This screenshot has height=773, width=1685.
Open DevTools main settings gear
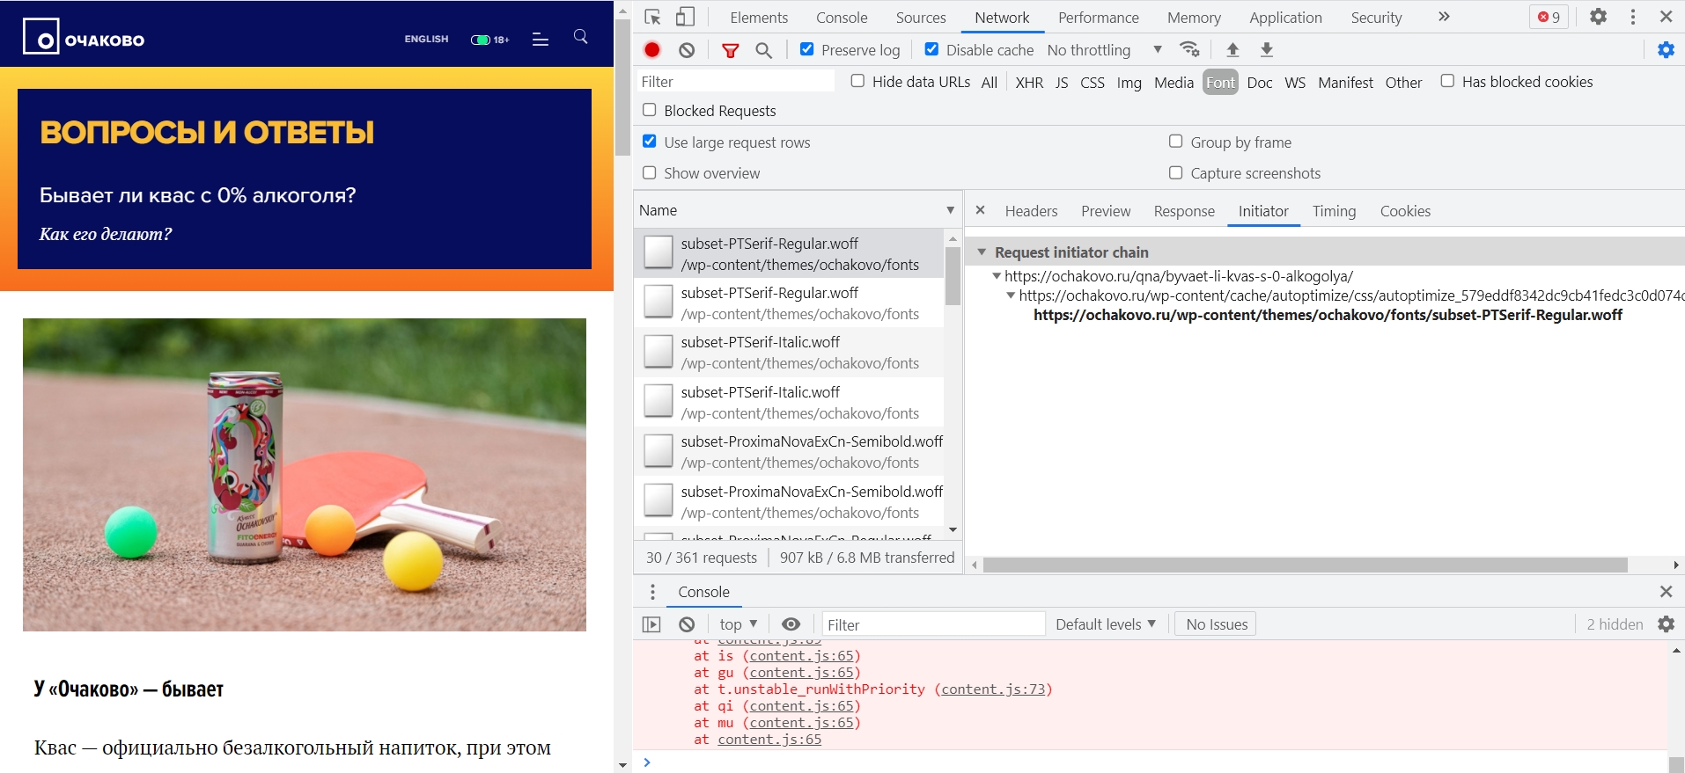1599,17
